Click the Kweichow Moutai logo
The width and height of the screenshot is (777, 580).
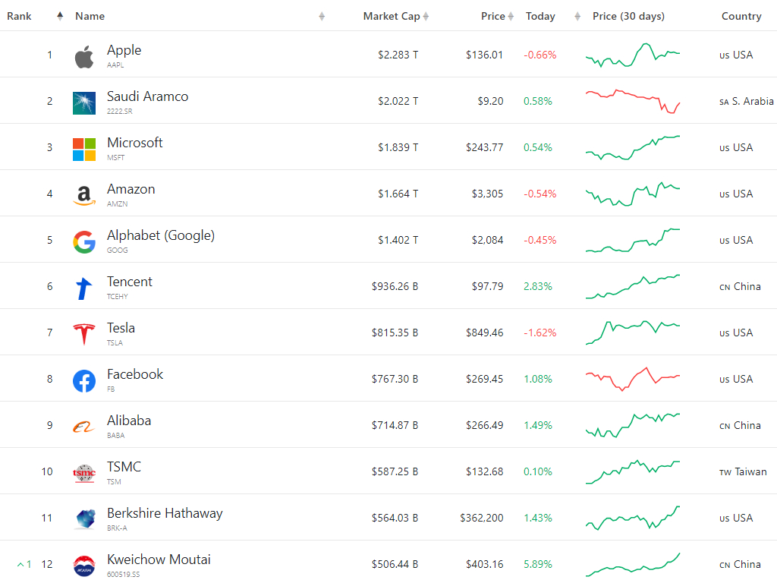[x=84, y=566]
